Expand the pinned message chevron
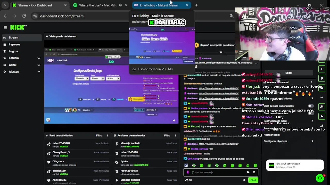This screenshot has height=185, width=330. 256,63
